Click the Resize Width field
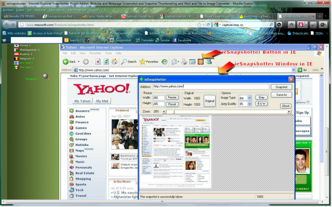 point(158,98)
